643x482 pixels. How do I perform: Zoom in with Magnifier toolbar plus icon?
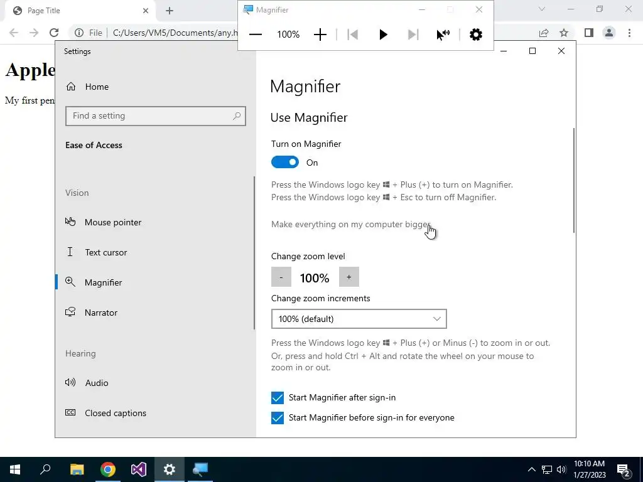coord(320,35)
